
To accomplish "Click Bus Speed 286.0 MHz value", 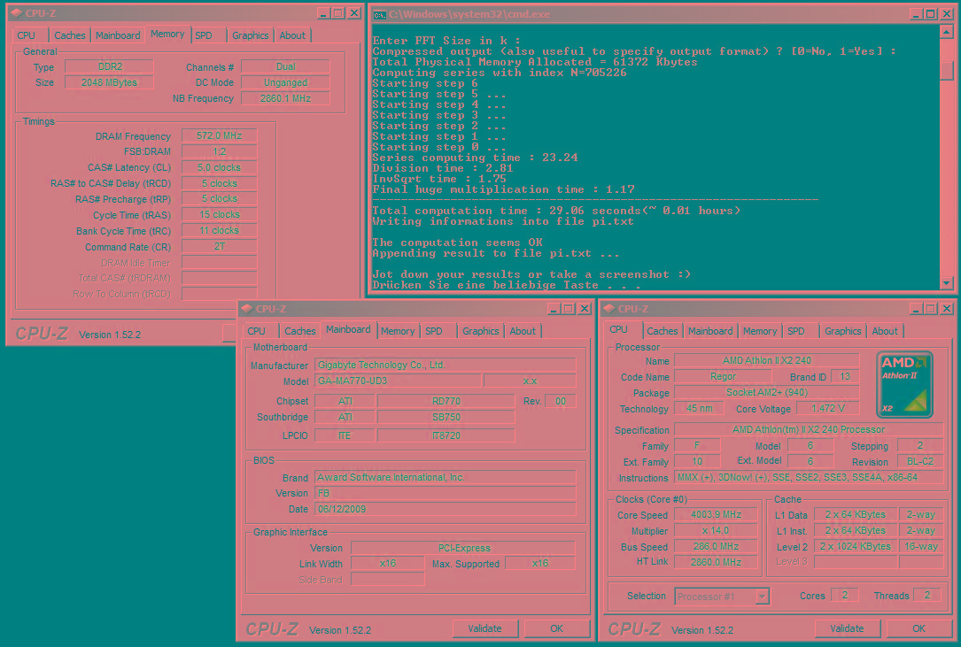I will click(716, 546).
